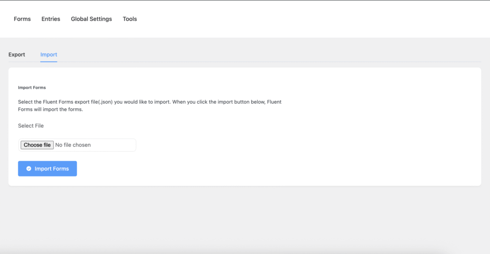Viewport: 490px width, 254px height.
Task: Click the checkmark icon on Import Forms button
Action: click(29, 169)
